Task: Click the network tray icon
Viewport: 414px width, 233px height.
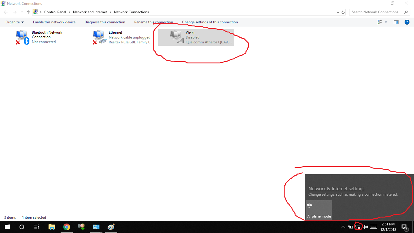Action: point(358,227)
